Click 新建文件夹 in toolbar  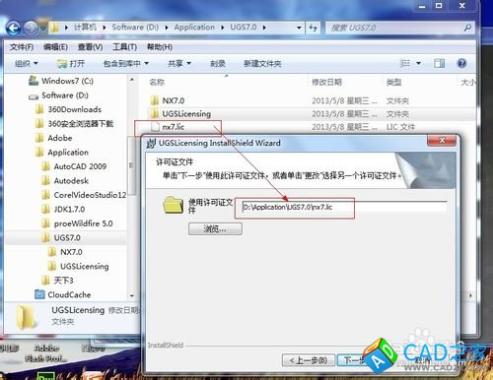tap(262, 63)
